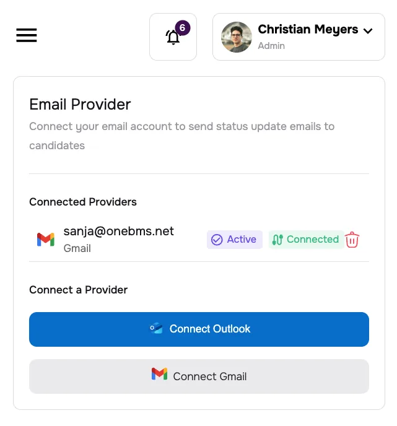Click the Active status label

[242, 240]
